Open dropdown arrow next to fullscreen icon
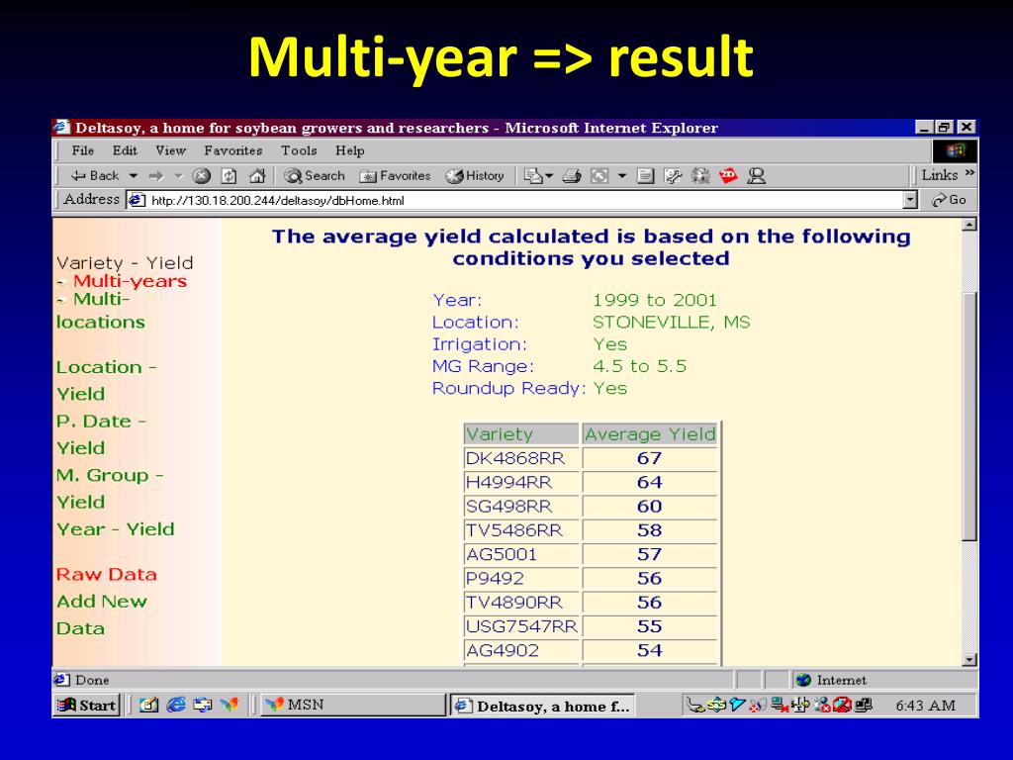The width and height of the screenshot is (1013, 760). [622, 176]
